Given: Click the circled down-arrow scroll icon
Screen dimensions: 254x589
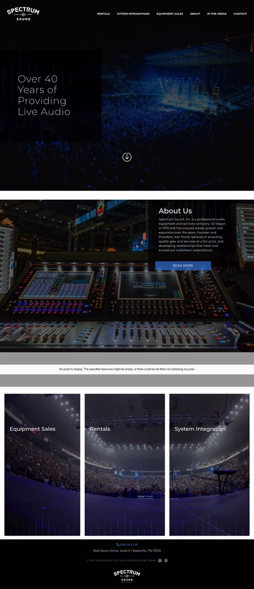Looking at the screenshot, I should tap(127, 157).
